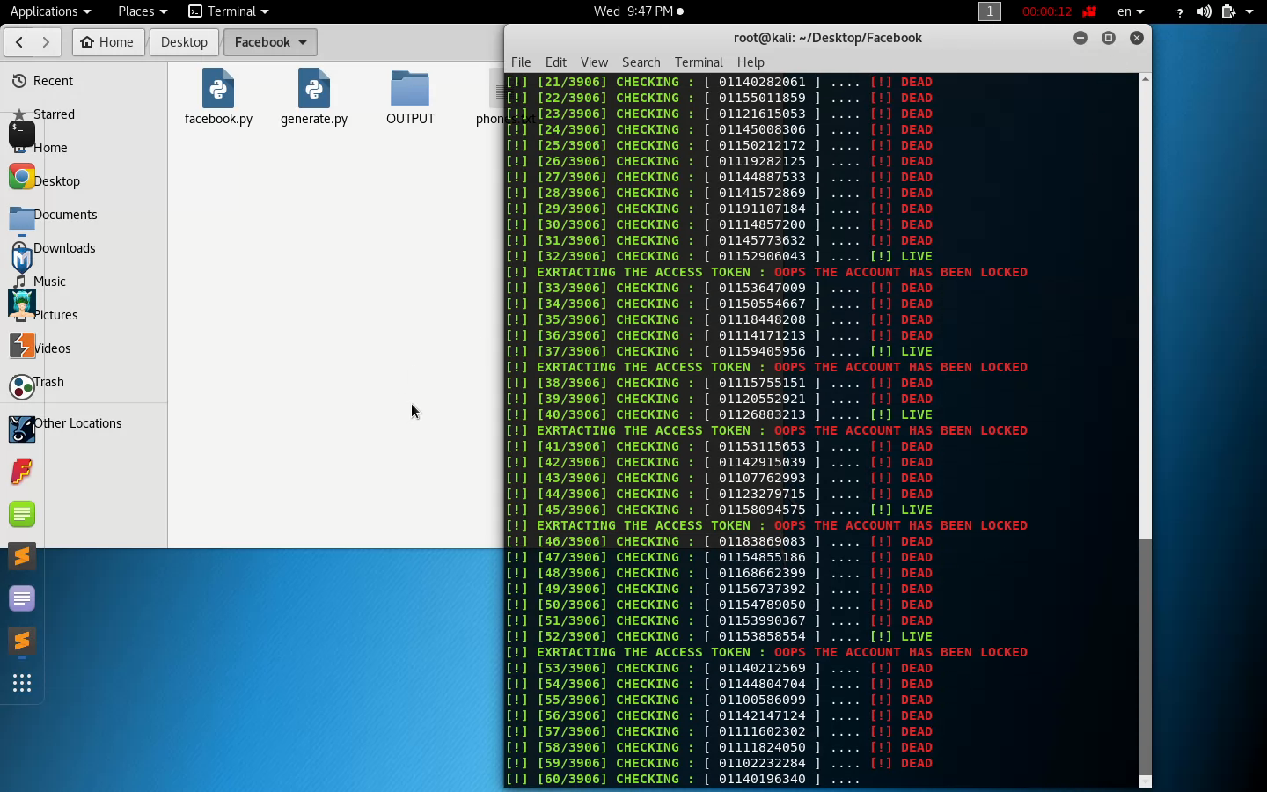Expand the system menu arrow at top right
This screenshot has height=792, width=1267.
1249,11
